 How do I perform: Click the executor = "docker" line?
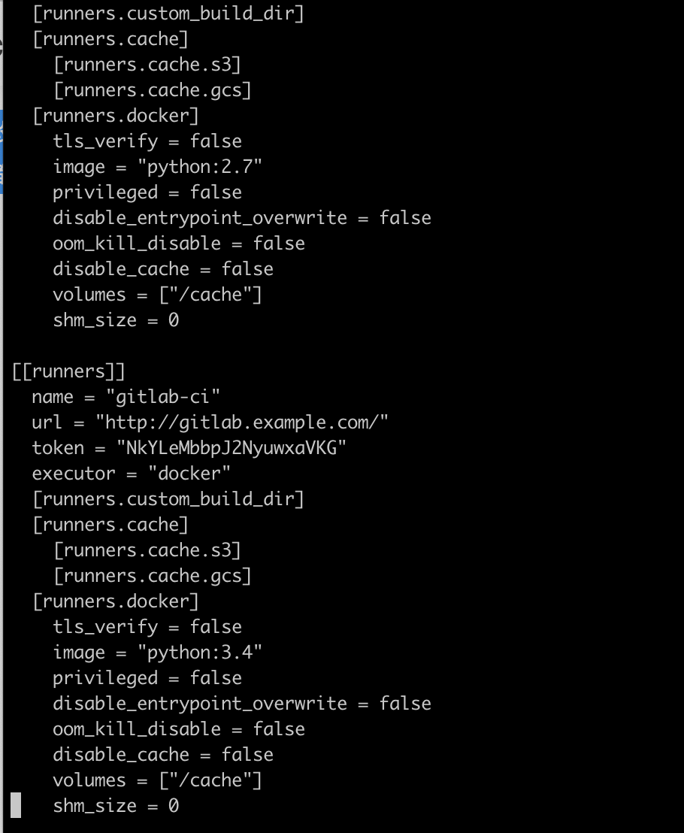[132, 474]
